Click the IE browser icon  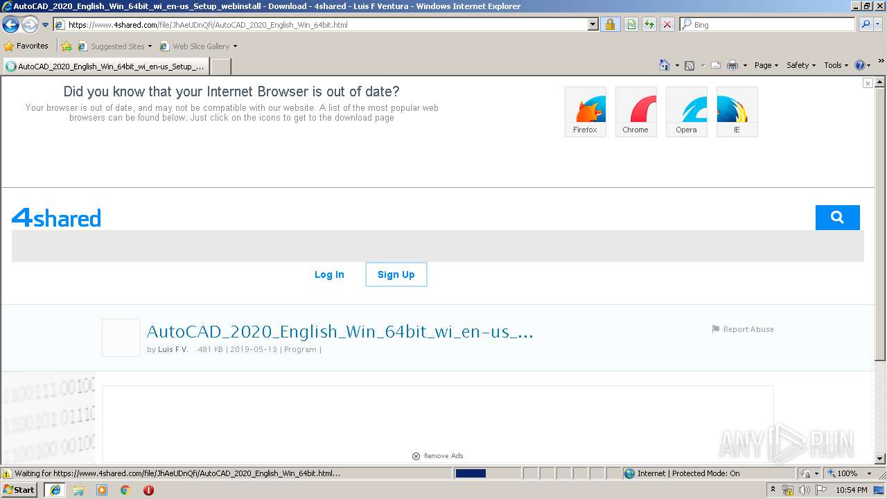(x=737, y=112)
